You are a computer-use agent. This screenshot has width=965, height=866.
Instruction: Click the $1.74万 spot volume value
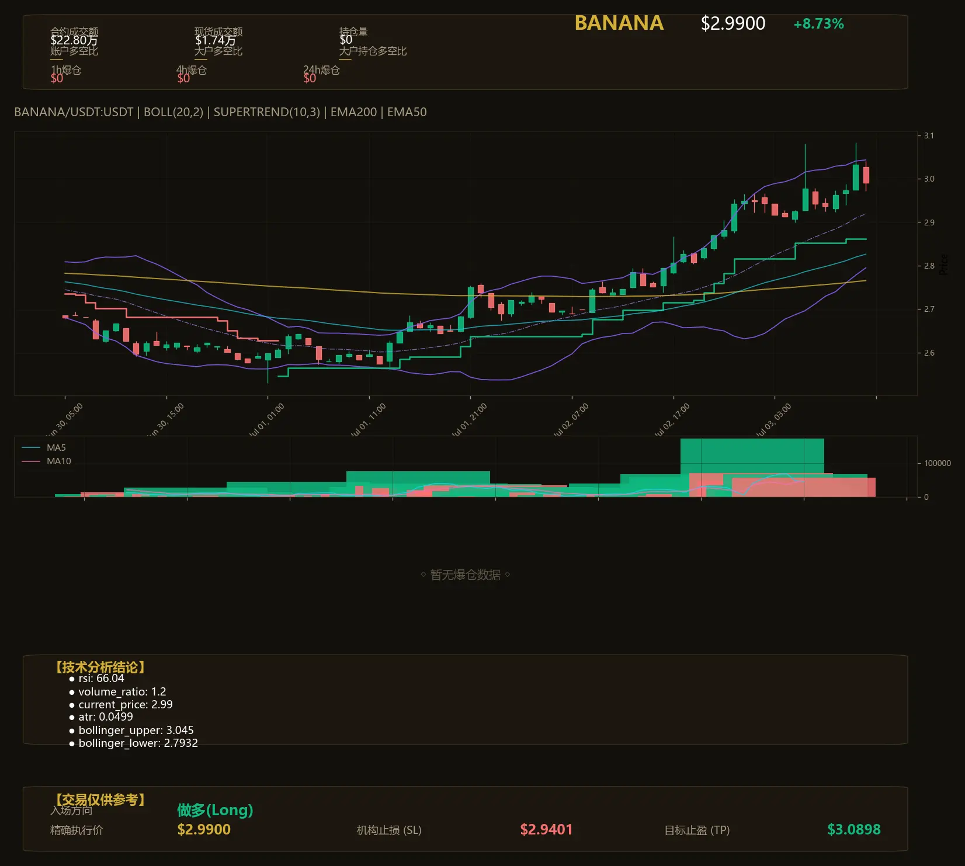pyautogui.click(x=216, y=40)
